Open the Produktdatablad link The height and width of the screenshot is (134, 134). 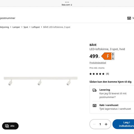(x=98, y=63)
